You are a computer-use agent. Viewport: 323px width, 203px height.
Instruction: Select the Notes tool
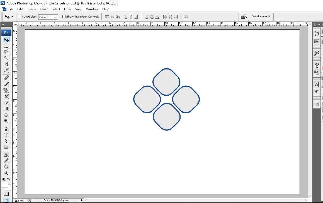pos(6,155)
